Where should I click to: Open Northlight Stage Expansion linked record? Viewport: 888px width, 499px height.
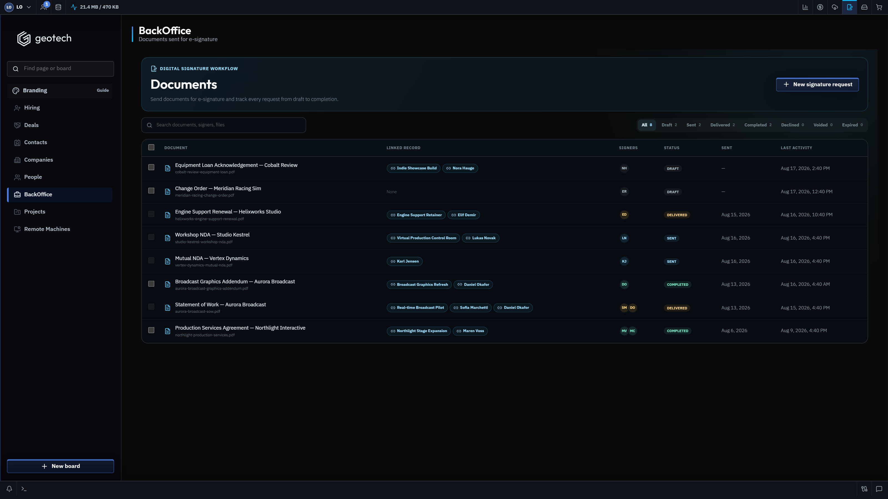pos(418,331)
